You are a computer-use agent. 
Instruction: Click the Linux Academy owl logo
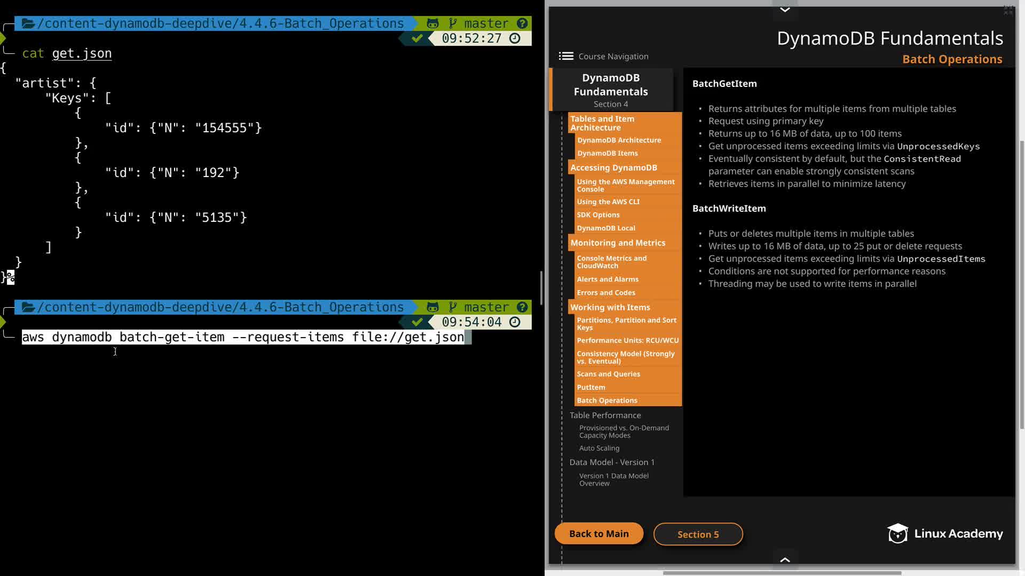[x=897, y=533]
